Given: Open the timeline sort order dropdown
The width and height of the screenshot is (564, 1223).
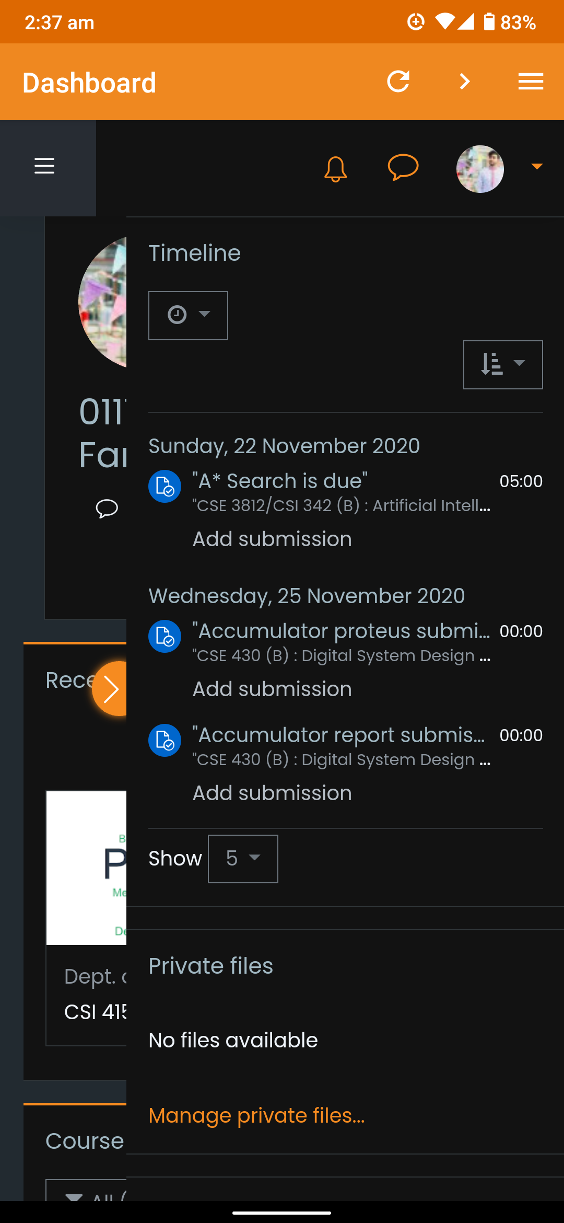Looking at the screenshot, I should [502, 365].
